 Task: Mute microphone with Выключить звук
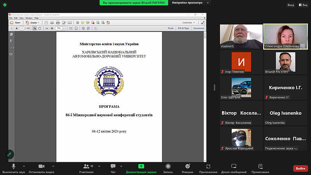(14, 168)
